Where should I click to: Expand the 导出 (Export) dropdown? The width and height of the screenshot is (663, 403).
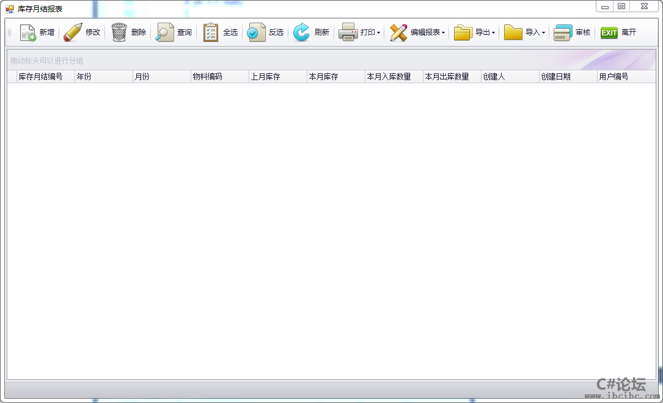[493, 33]
